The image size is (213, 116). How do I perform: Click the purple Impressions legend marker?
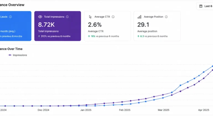click(x=10, y=55)
